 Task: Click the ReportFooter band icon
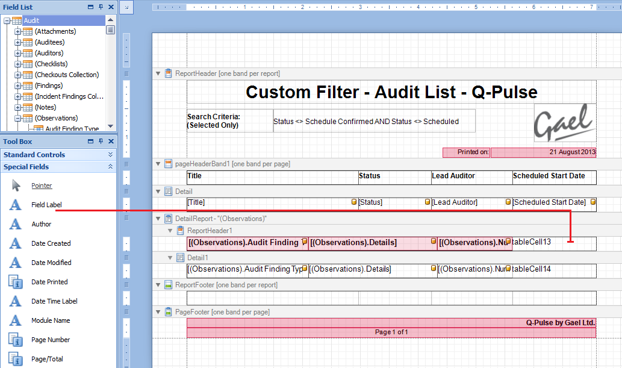click(168, 285)
